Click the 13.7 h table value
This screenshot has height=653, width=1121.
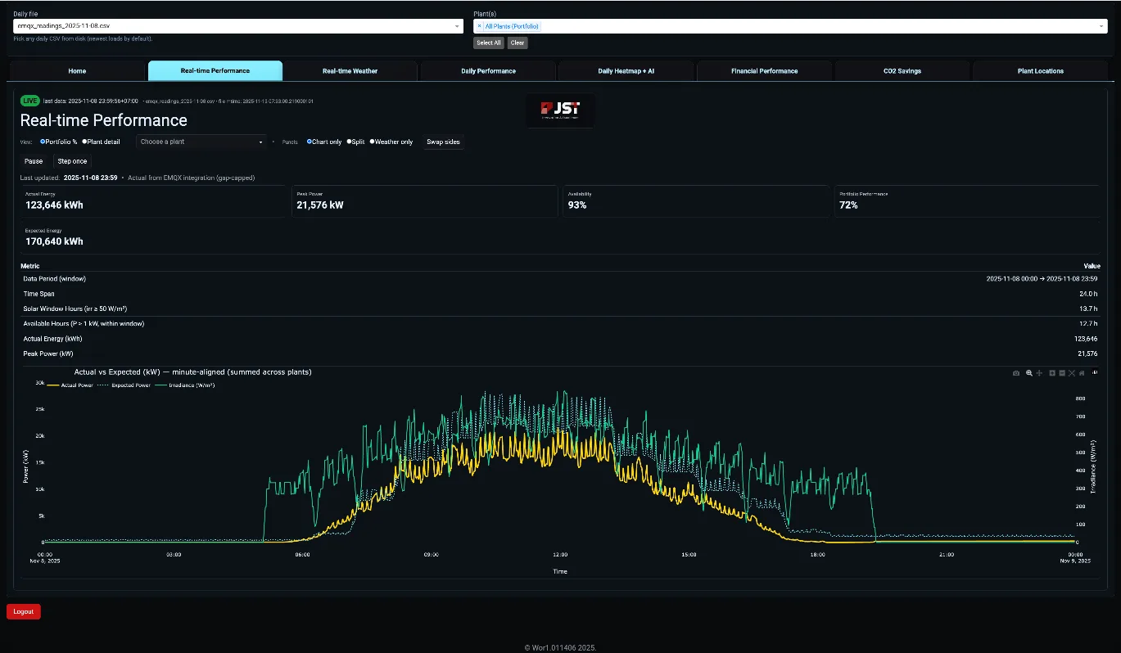(x=1089, y=308)
